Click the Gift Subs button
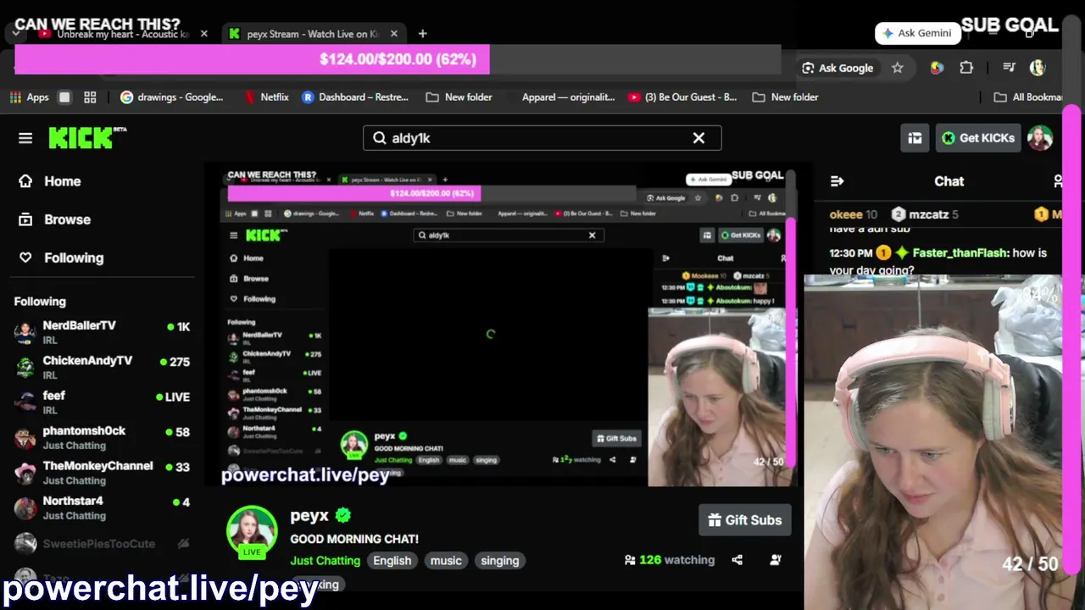Screen dimensions: 1085x610 [745, 520]
